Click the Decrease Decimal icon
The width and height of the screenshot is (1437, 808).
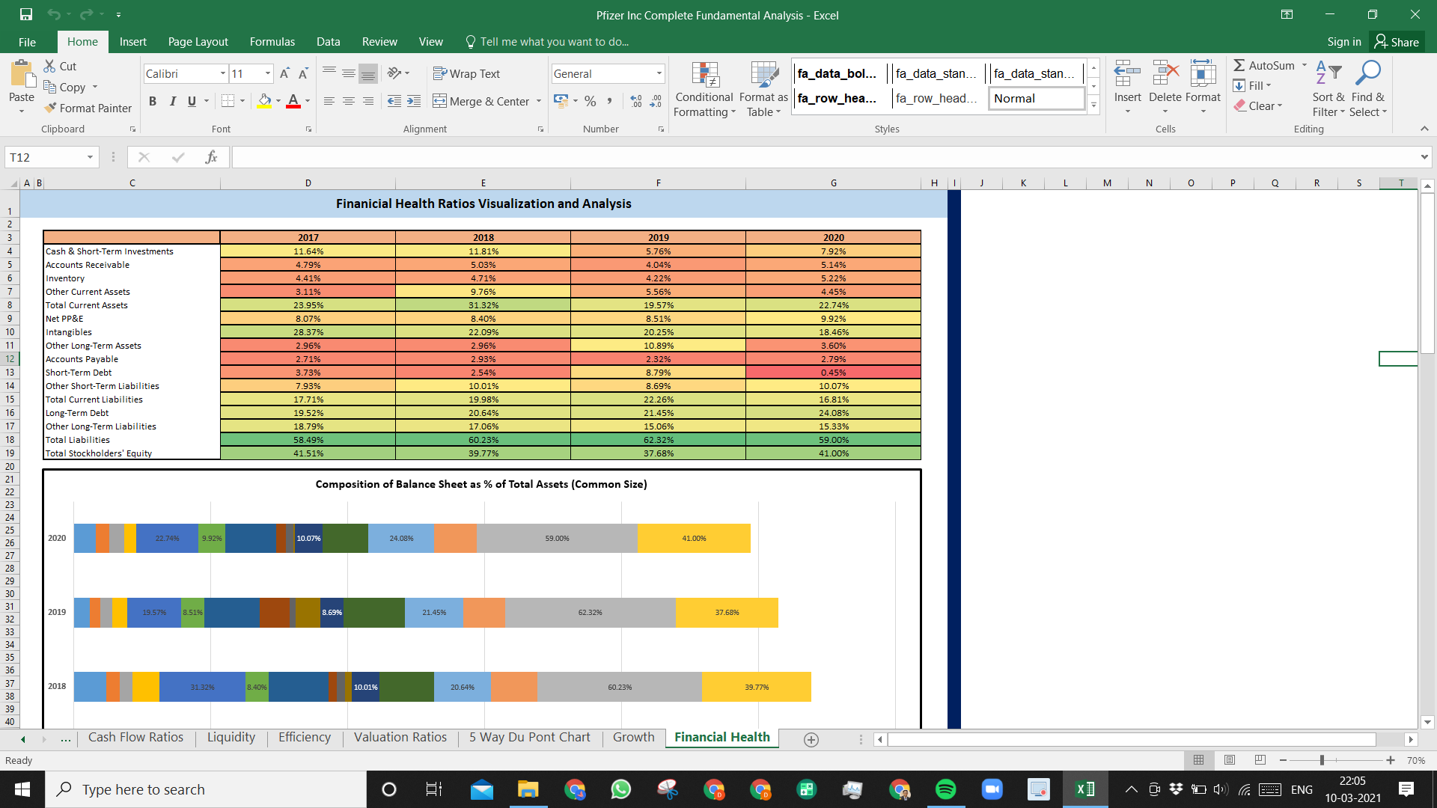pyautogui.click(x=656, y=101)
